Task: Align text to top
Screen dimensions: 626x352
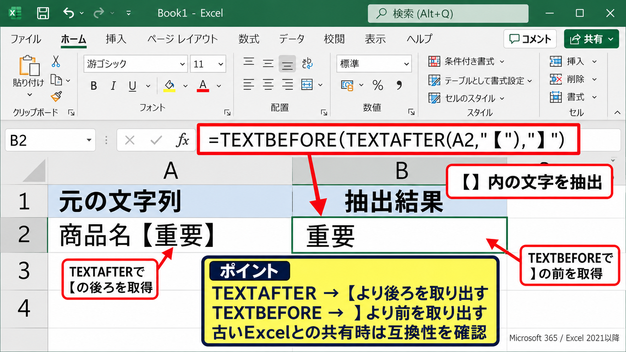Action: click(x=249, y=63)
